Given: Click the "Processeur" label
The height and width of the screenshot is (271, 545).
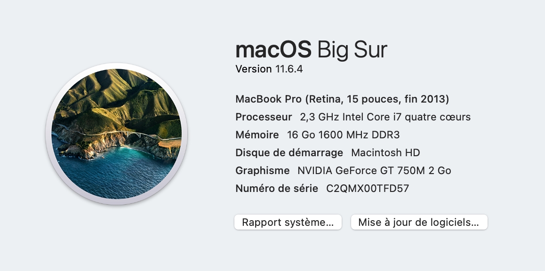Looking at the screenshot, I should (x=264, y=117).
